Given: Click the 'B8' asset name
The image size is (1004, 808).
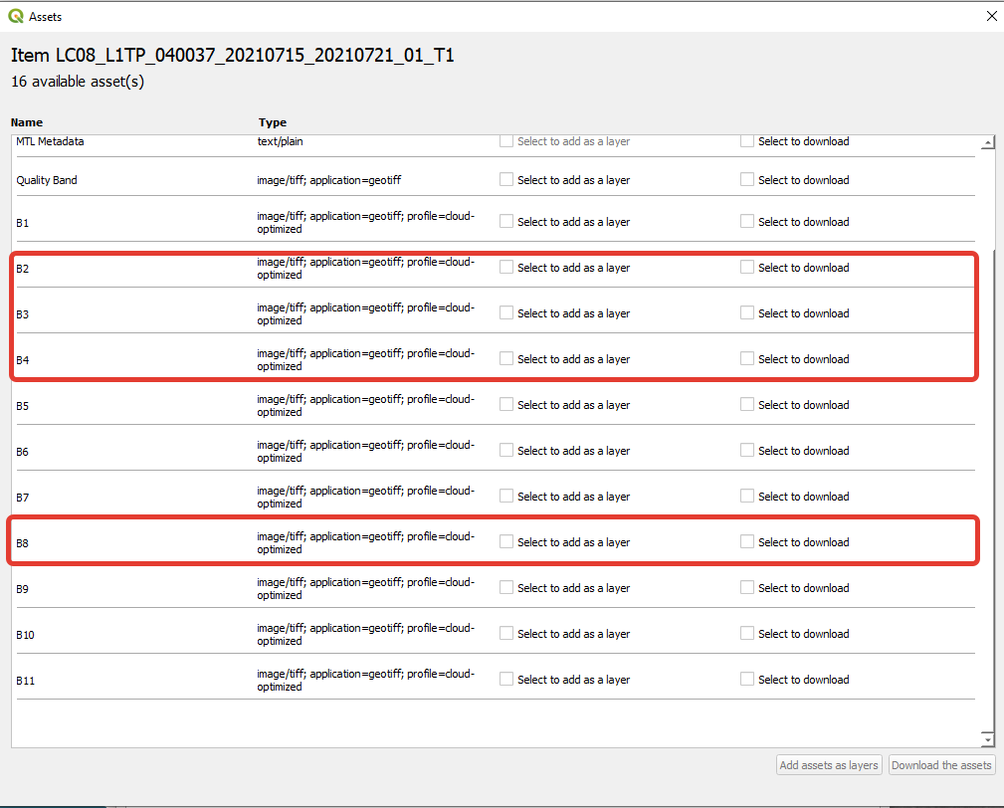Looking at the screenshot, I should 23,543.
